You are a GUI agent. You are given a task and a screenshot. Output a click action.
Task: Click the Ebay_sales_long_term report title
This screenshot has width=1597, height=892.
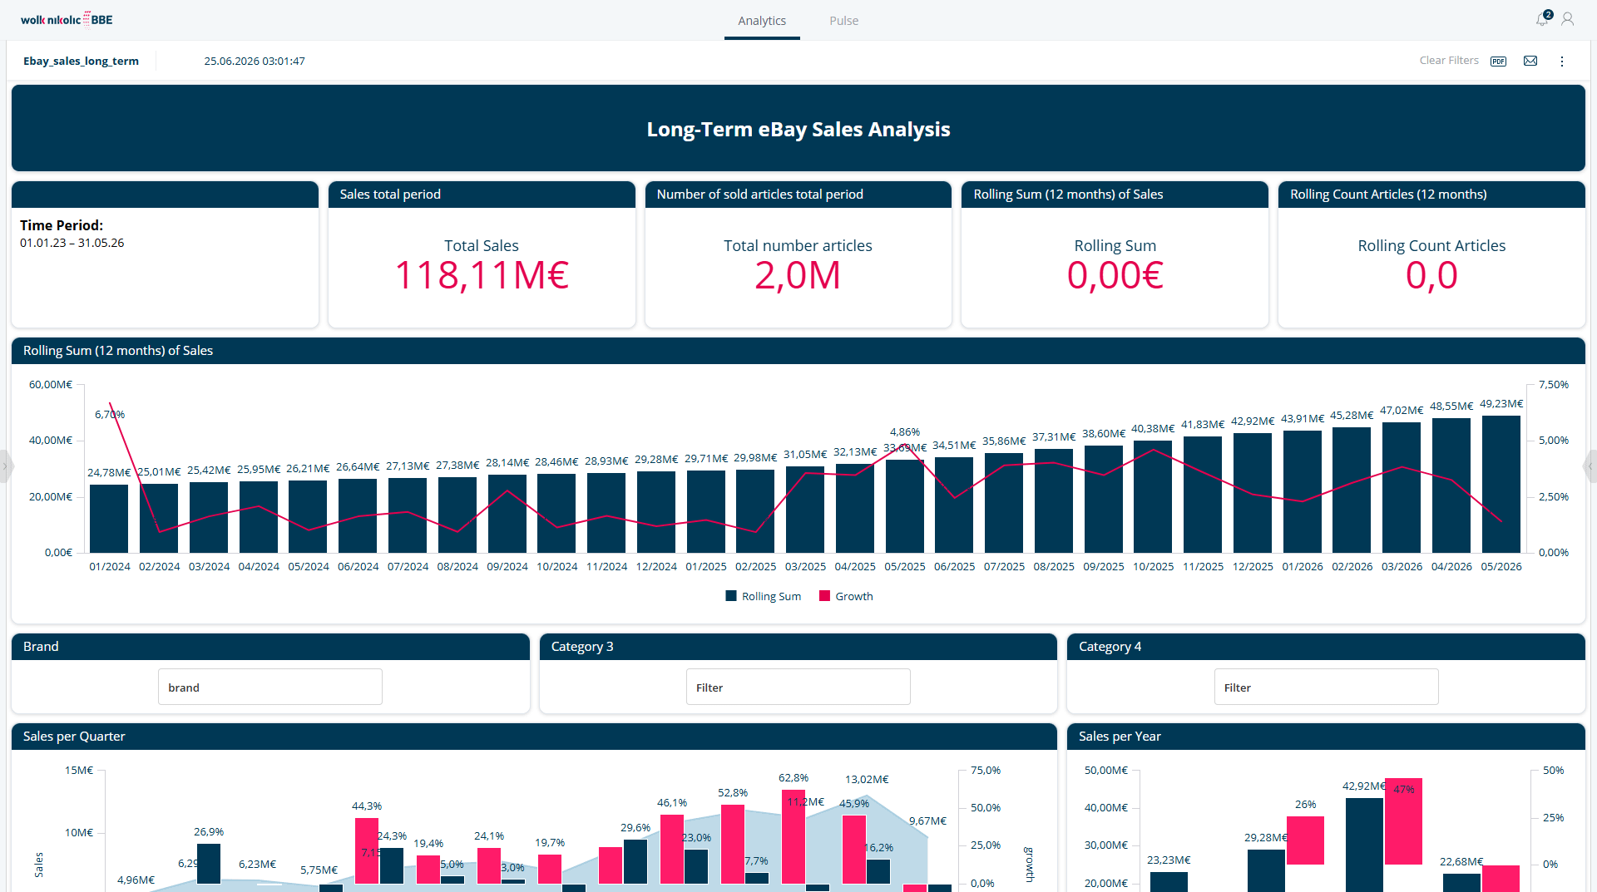click(x=81, y=61)
